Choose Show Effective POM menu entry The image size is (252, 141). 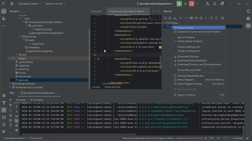coord(189,70)
